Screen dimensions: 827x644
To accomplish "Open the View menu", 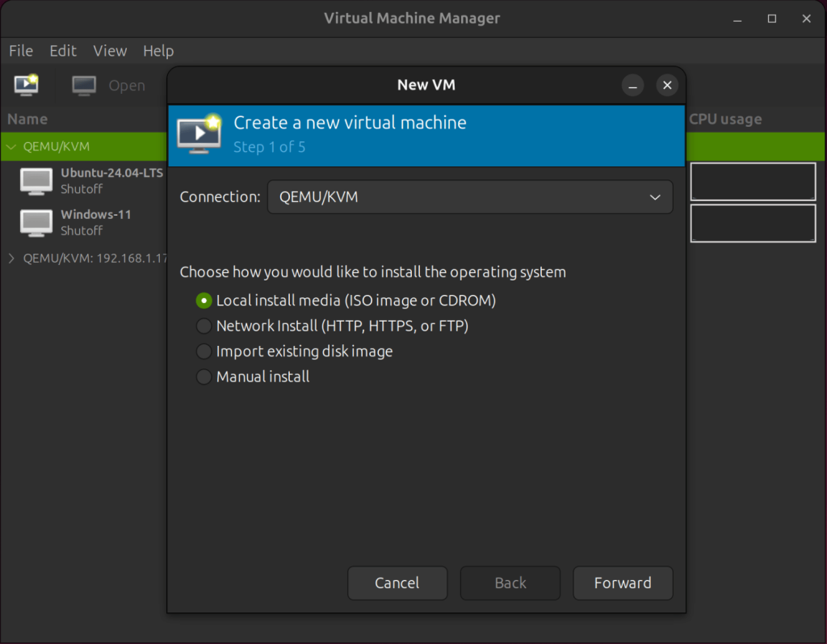I will 110,50.
